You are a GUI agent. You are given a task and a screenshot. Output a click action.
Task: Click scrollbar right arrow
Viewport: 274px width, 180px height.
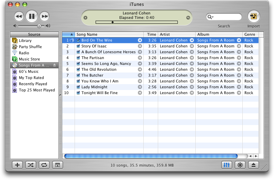pyautogui.click(x=256, y=156)
